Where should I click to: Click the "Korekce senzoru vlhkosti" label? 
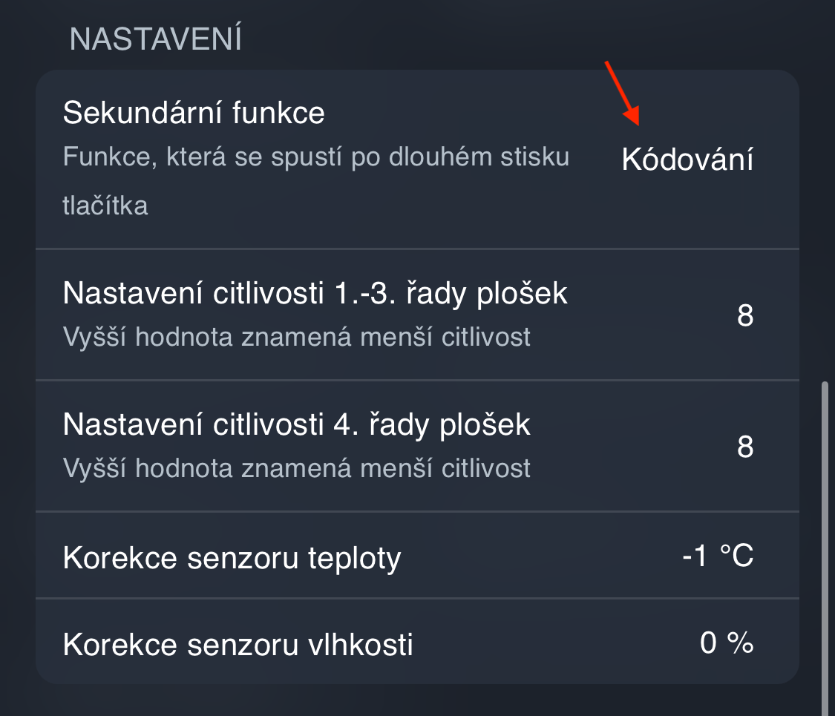(x=238, y=644)
